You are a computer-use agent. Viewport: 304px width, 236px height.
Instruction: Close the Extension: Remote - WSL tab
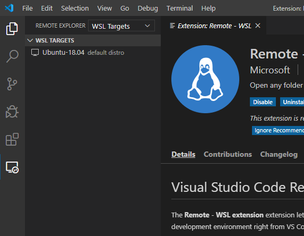tap(258, 26)
